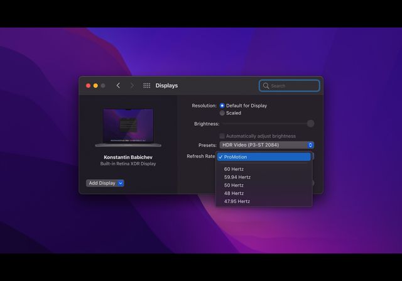Click the Search field
Image resolution: width=402 pixels, height=281 pixels.
289,85
